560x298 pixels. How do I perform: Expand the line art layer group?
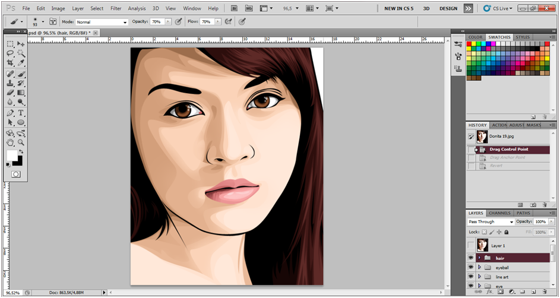(x=479, y=277)
